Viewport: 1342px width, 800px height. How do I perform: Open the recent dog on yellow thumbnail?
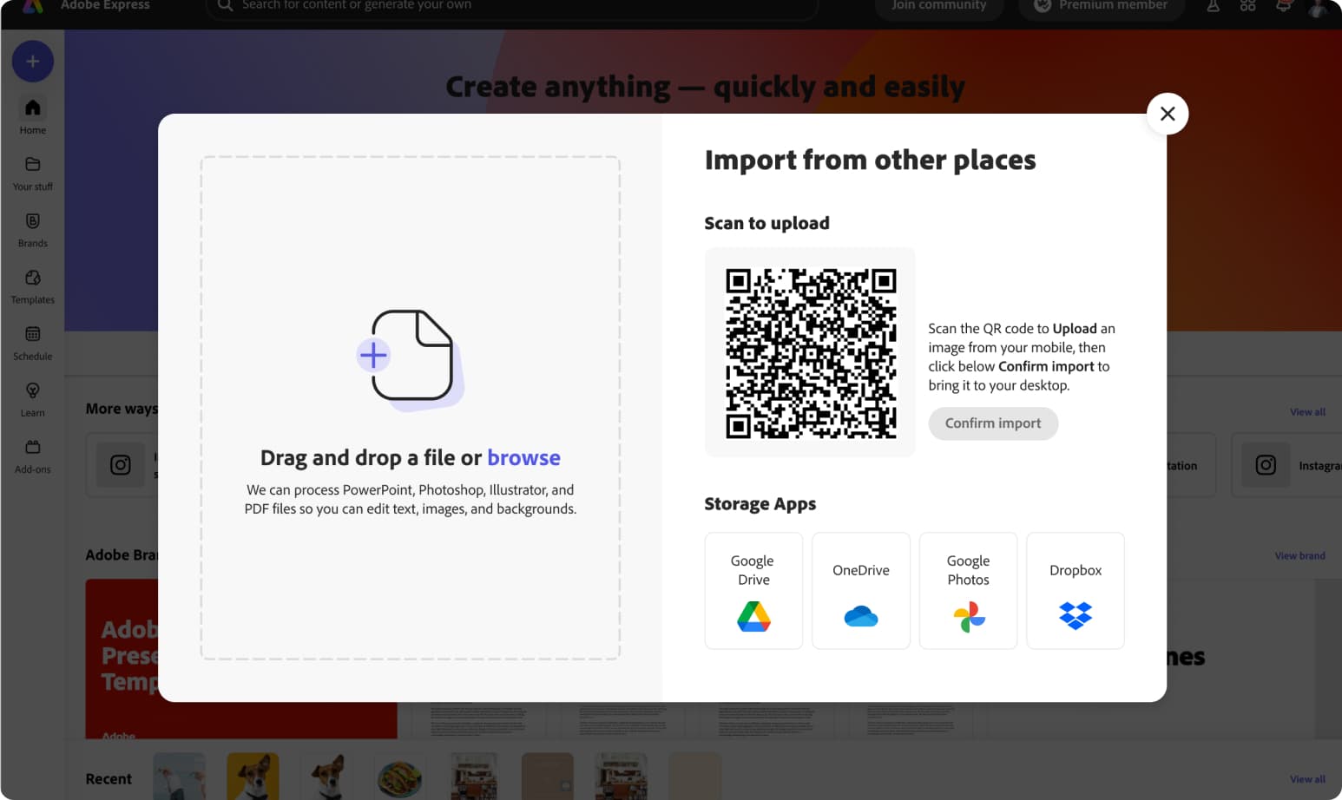point(253,777)
